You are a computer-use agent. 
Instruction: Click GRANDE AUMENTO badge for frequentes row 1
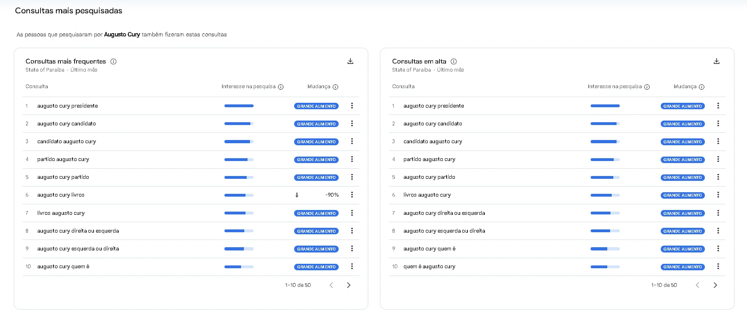[x=316, y=106]
